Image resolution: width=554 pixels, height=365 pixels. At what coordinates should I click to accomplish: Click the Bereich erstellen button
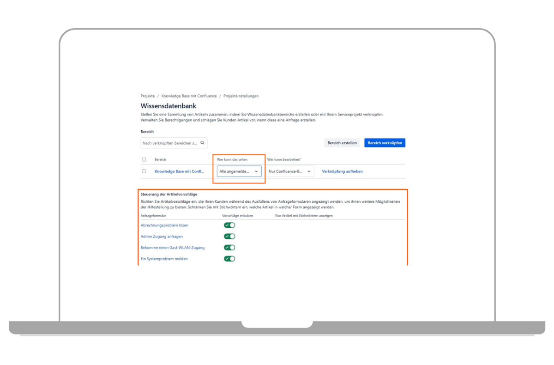coord(342,143)
